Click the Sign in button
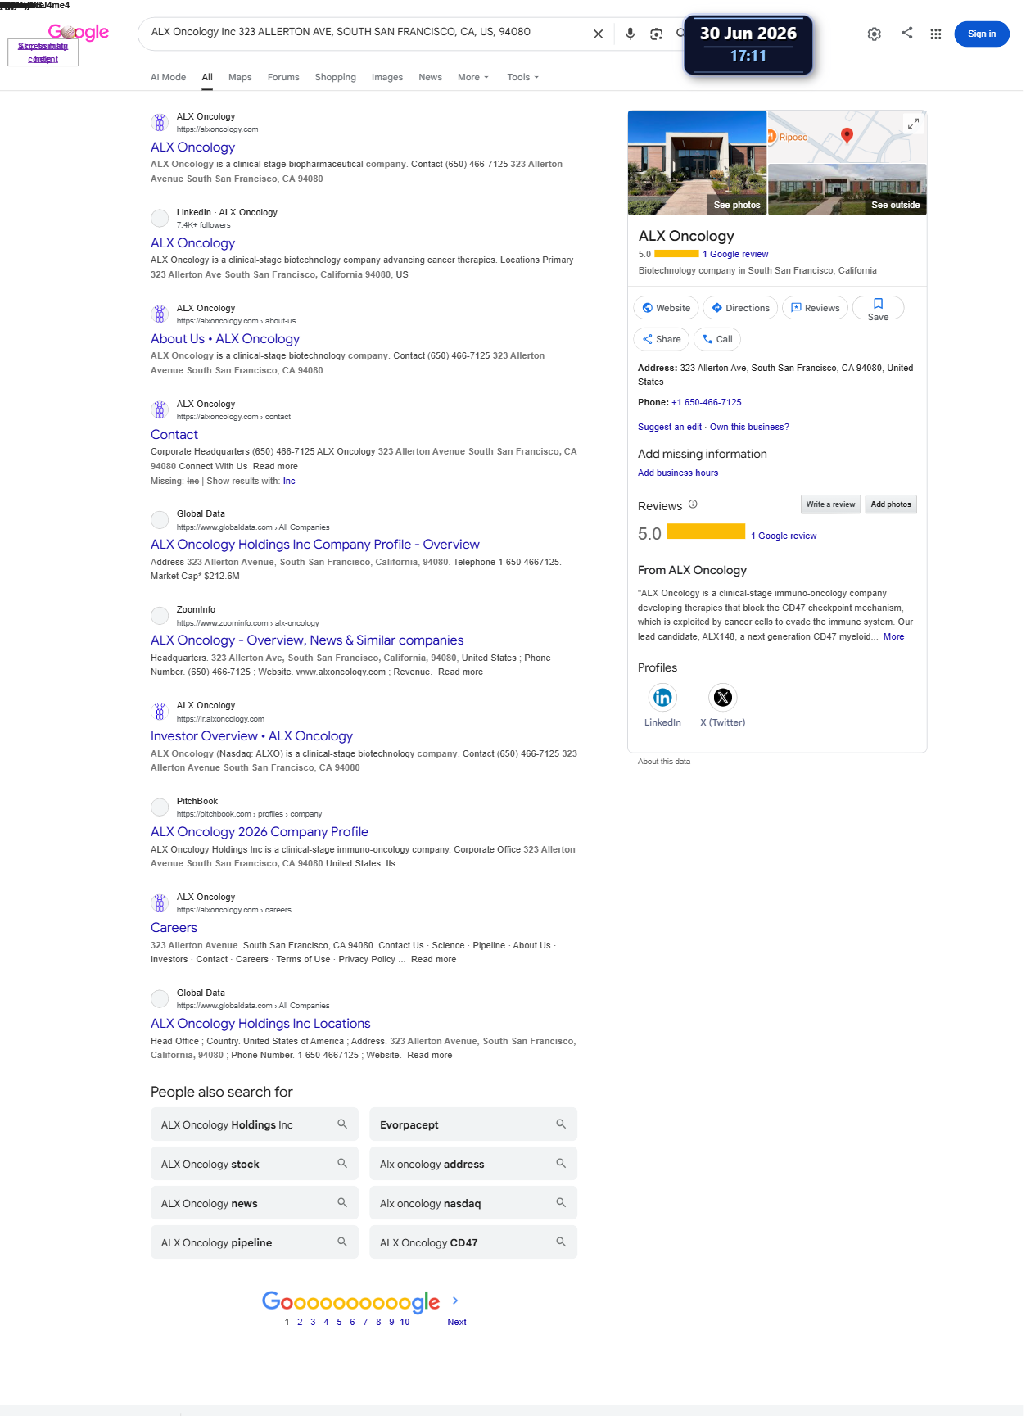Viewport: 1035px width, 1416px height. coord(982,34)
